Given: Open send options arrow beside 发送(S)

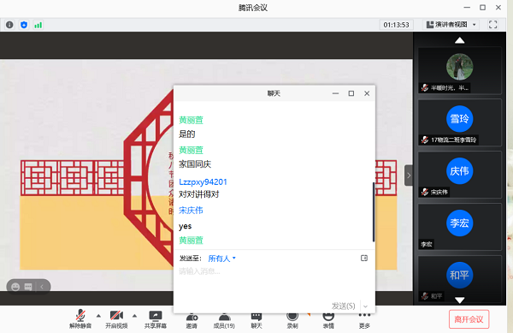Looking at the screenshot, I should [x=365, y=306].
